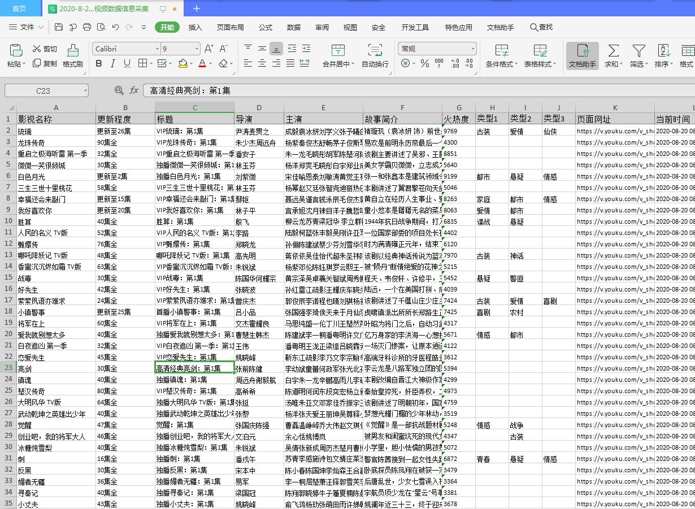Decrease font size with A- icon
Image resolution: width=695 pixels, height=509 pixels.
(224, 49)
